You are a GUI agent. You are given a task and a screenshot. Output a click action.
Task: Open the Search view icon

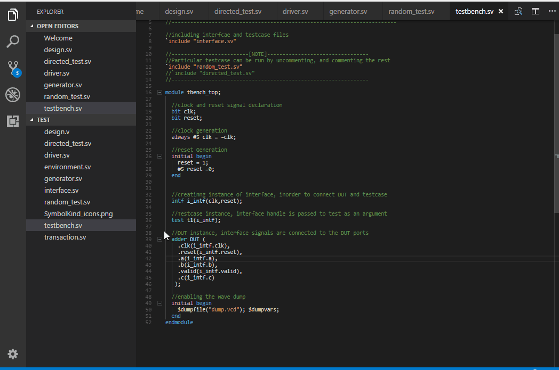(13, 42)
